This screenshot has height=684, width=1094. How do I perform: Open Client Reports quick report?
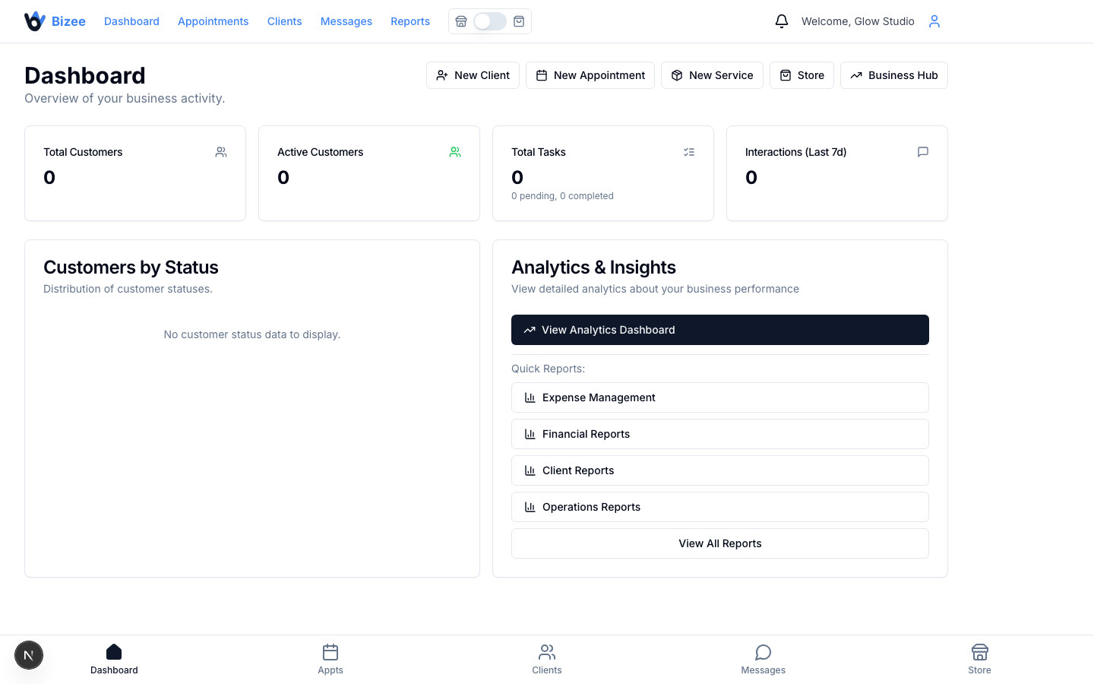point(720,470)
